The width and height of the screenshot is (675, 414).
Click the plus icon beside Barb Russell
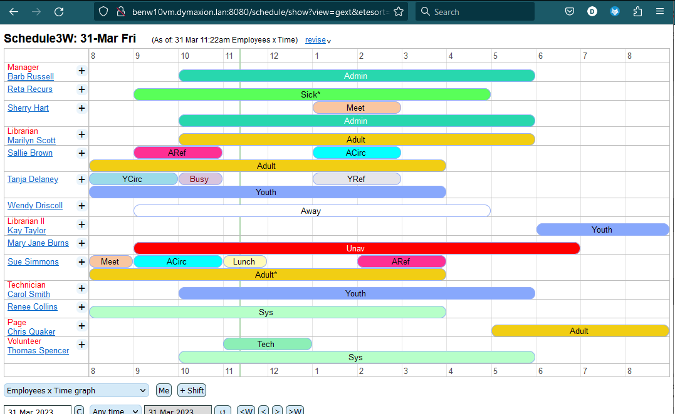click(x=81, y=71)
